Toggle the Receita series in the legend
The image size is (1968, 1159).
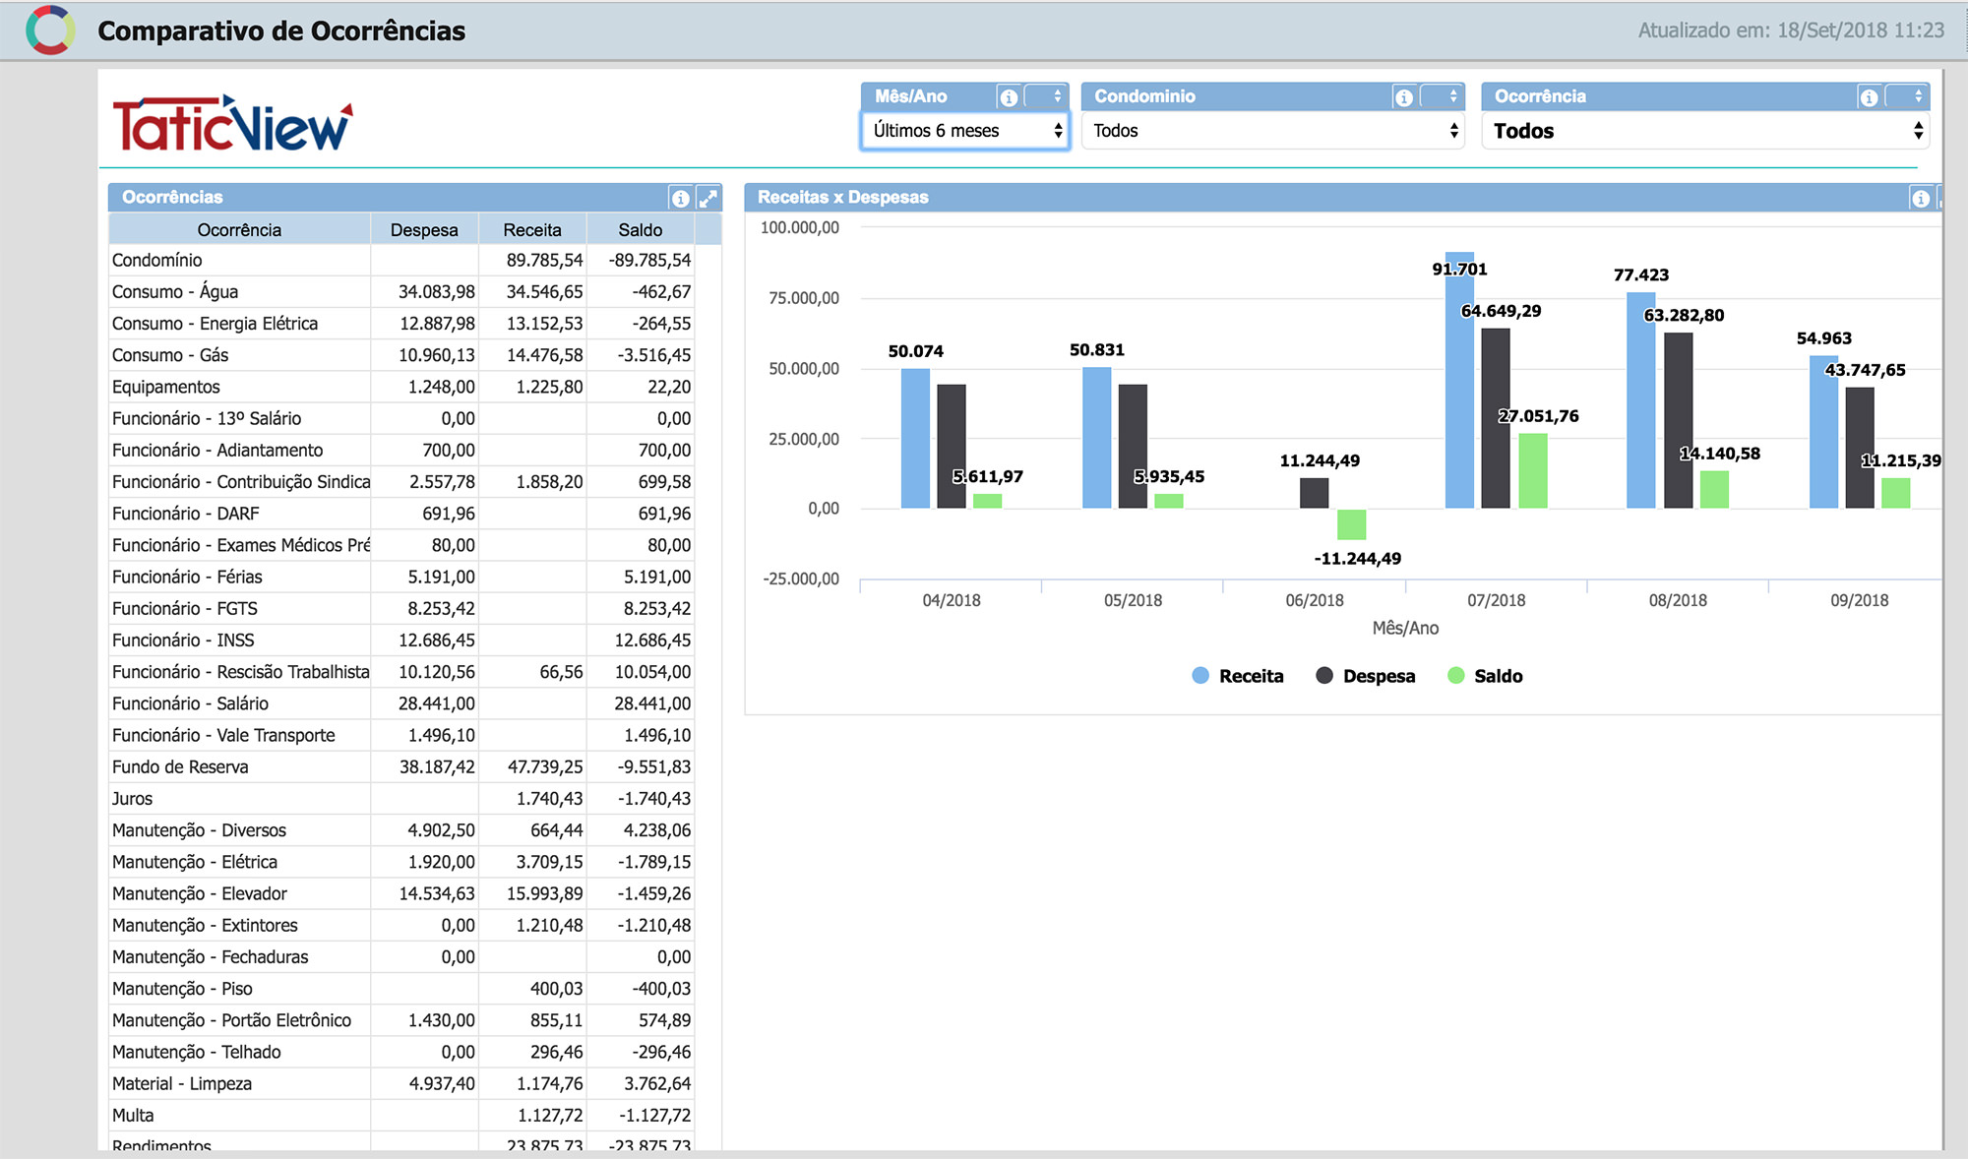(x=1237, y=676)
